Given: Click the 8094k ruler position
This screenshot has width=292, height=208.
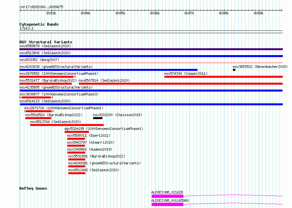Looking at the screenshot, I should (x=86, y=13).
